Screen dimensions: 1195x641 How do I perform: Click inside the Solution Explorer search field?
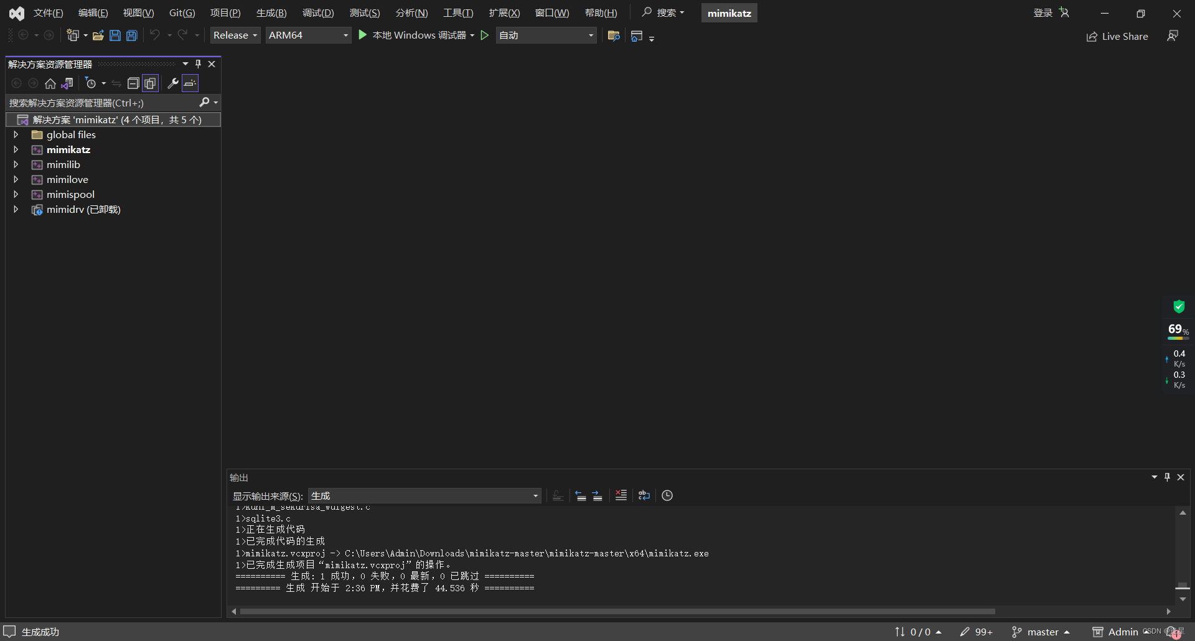click(x=103, y=103)
